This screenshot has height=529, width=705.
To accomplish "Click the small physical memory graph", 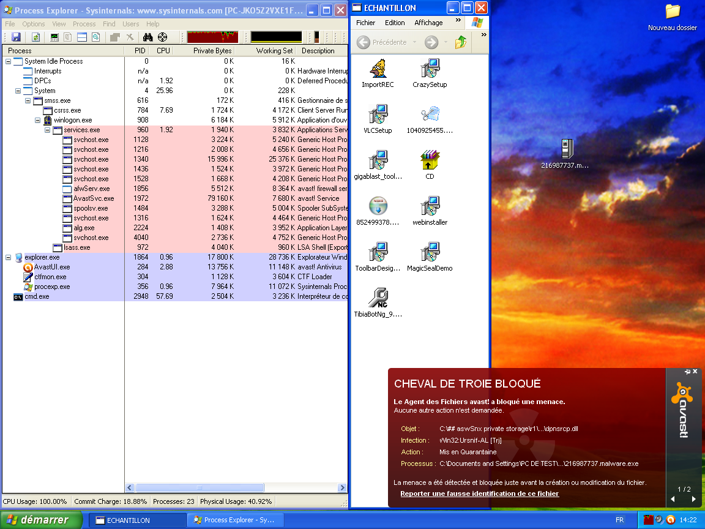I will (316, 37).
